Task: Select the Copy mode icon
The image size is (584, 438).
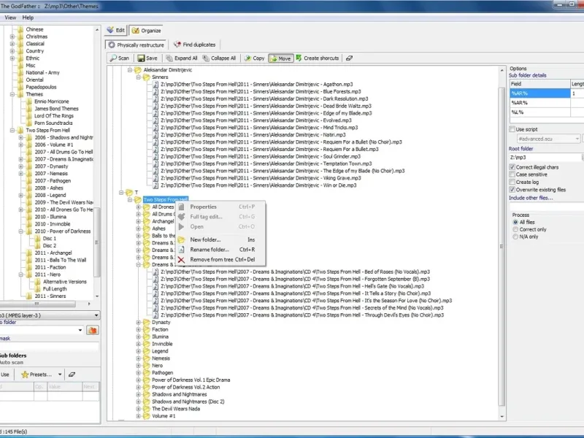Action: point(247,58)
